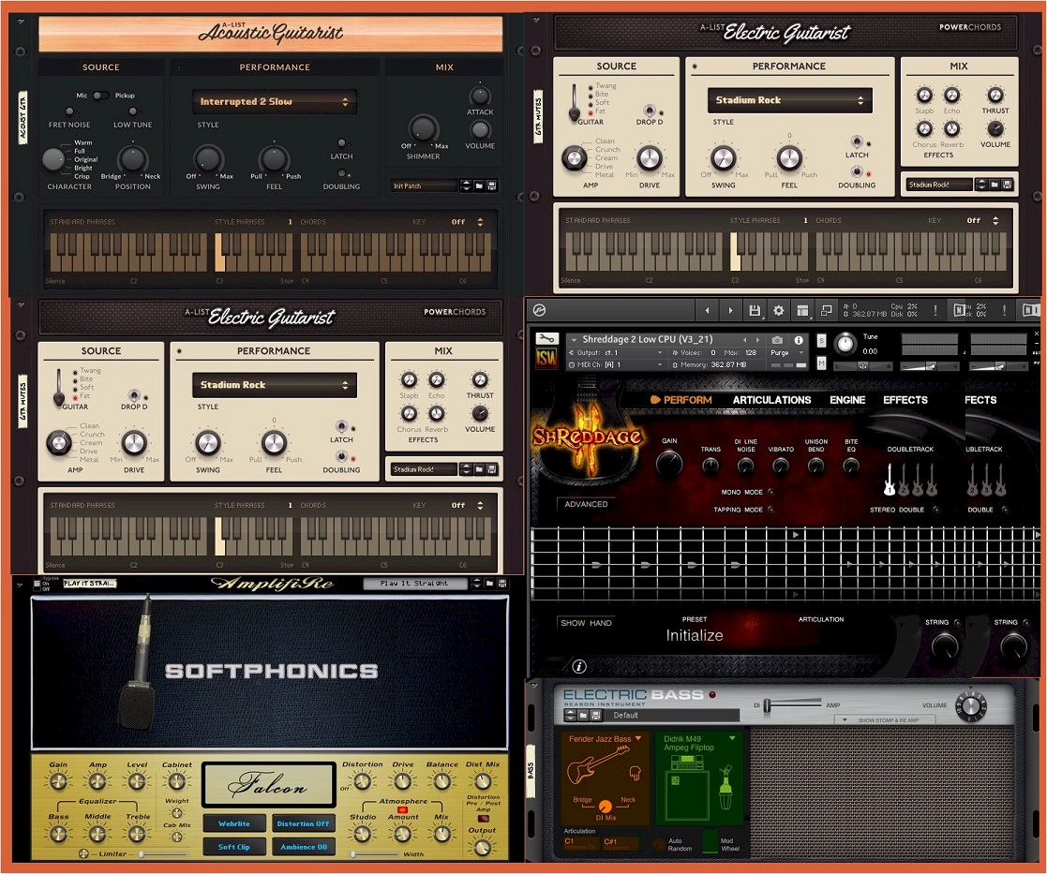
Task: Mute the Shreddage instrument with the M toggle
Action: click(x=821, y=365)
